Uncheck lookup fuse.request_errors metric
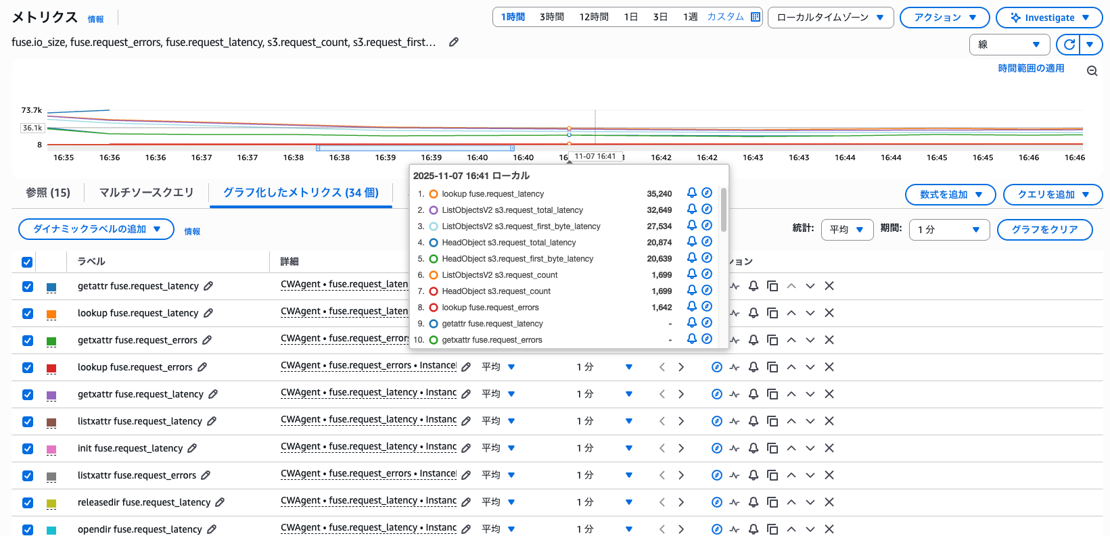1110x536 pixels. point(28,367)
